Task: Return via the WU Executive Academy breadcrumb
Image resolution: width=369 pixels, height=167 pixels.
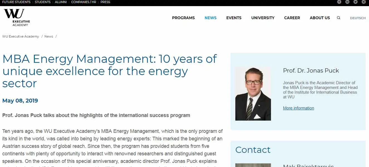Action: click(20, 36)
